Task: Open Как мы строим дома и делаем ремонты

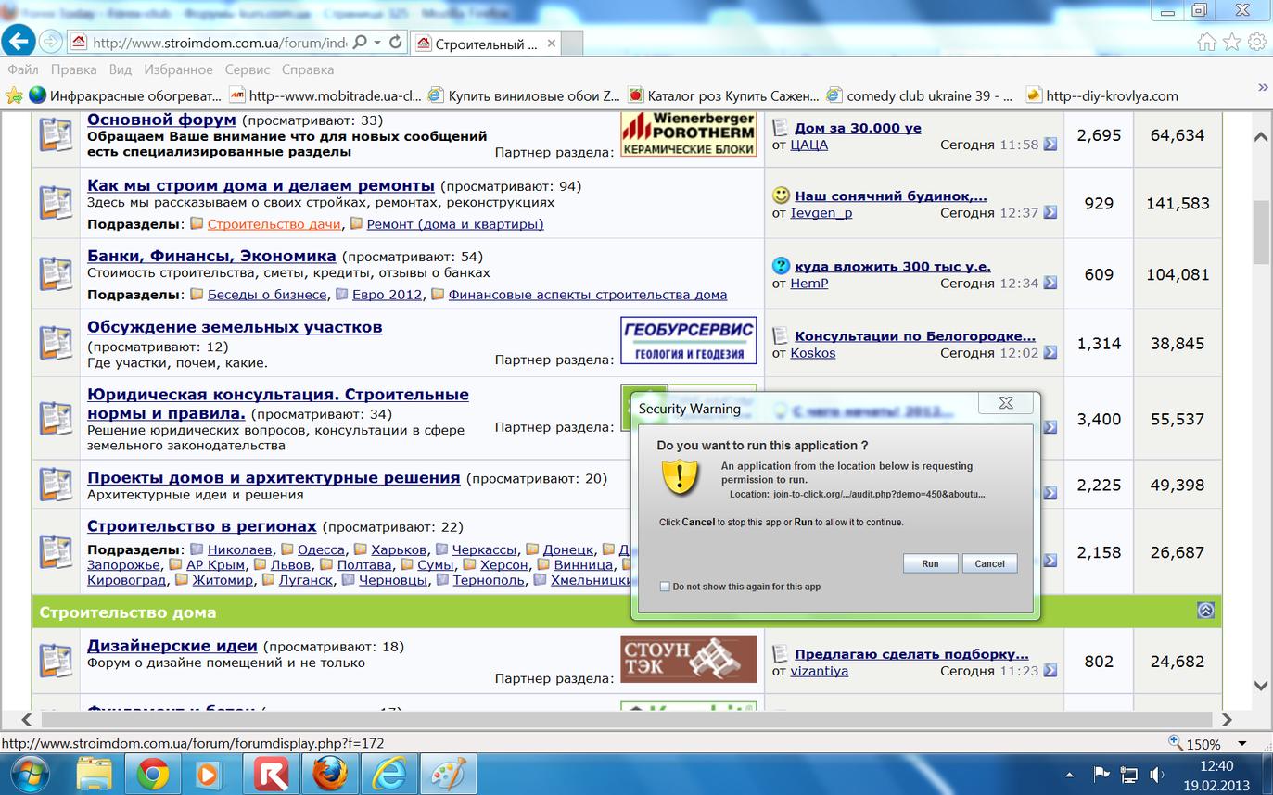Action: point(261,185)
